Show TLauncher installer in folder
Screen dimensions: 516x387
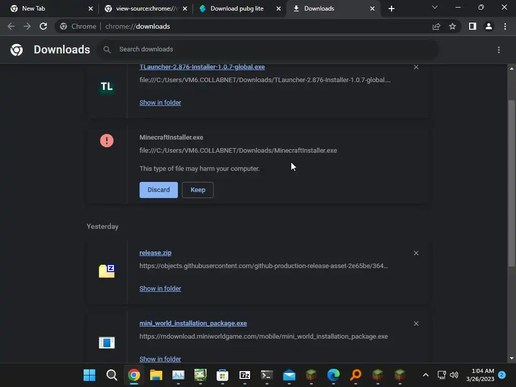160,102
